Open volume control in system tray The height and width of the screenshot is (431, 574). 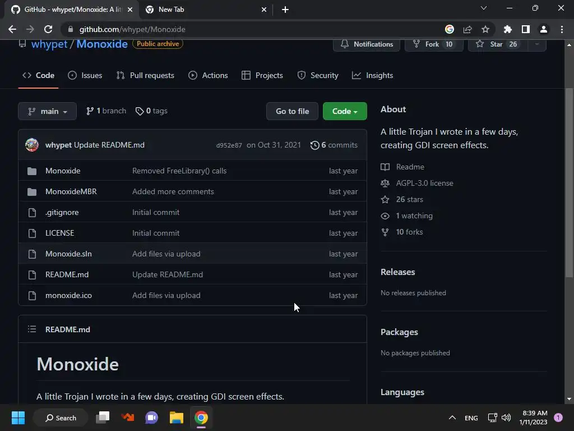click(506, 418)
